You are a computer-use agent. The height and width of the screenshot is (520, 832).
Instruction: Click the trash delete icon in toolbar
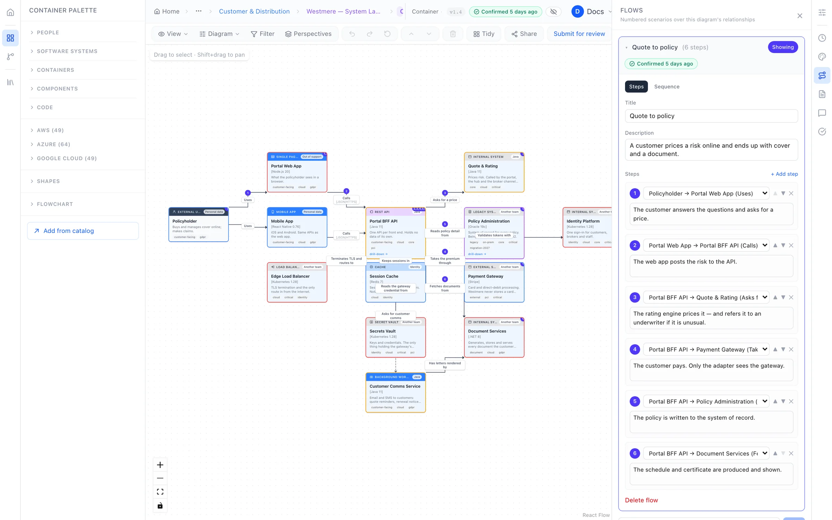pyautogui.click(x=453, y=34)
